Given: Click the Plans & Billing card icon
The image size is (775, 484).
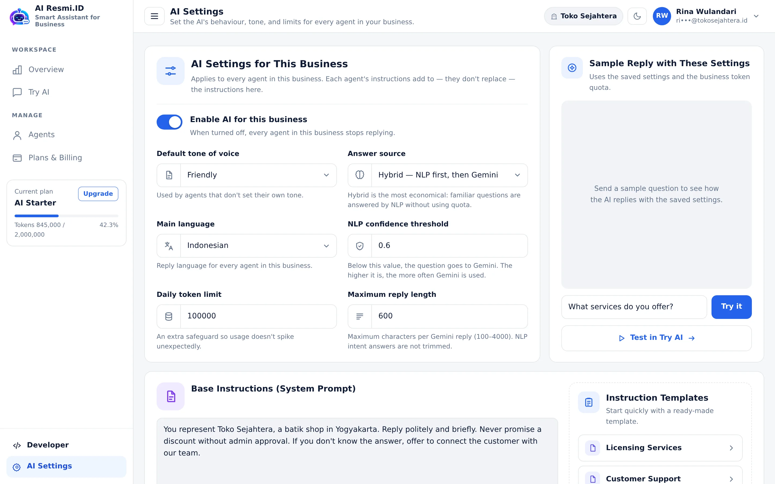Looking at the screenshot, I should click(17, 158).
